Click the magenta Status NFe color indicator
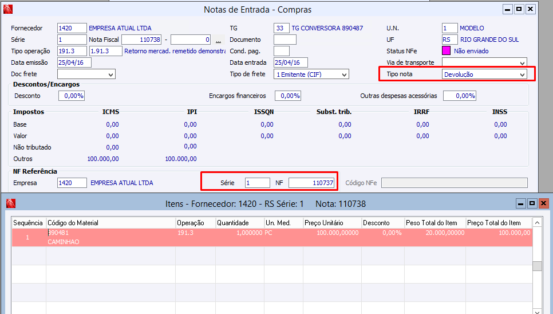The height and width of the screenshot is (314, 553). click(446, 51)
